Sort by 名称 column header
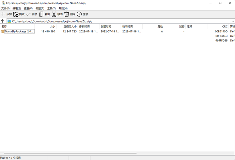235x160 pixels. 4,26
